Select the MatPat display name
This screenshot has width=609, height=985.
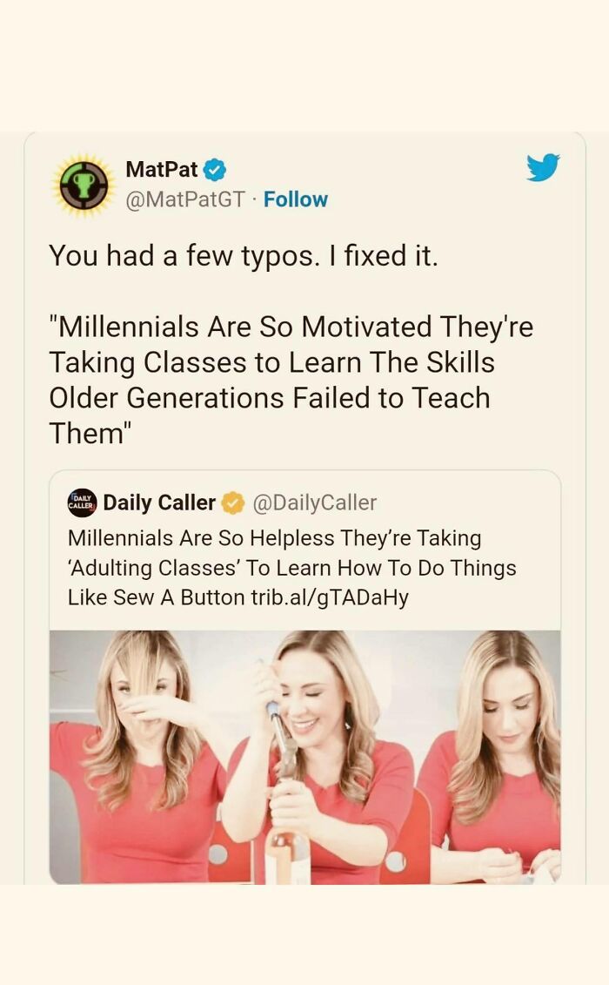point(161,169)
